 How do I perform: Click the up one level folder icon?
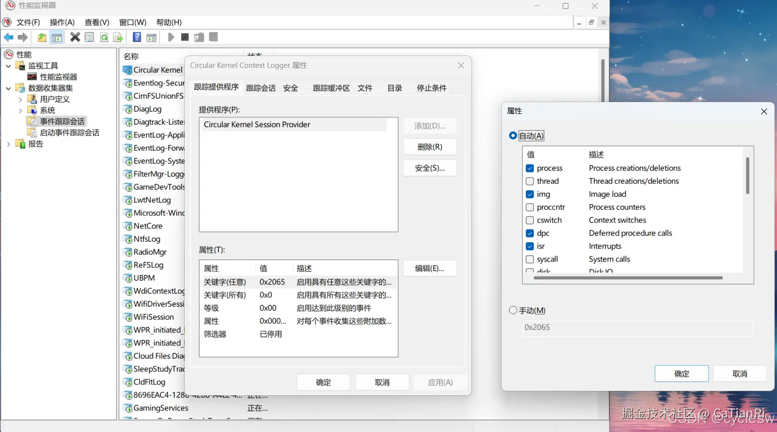pyautogui.click(x=42, y=37)
